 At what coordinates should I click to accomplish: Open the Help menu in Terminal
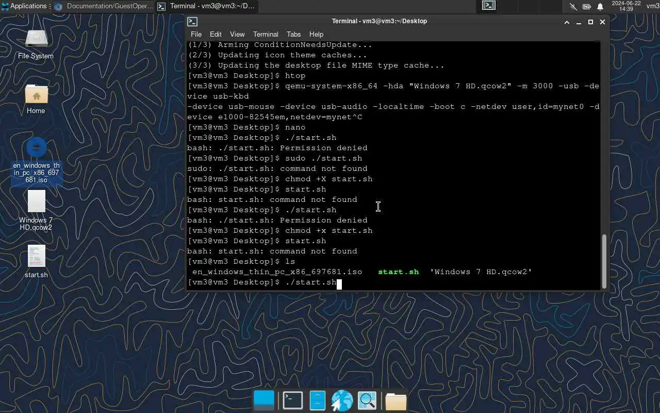click(316, 34)
